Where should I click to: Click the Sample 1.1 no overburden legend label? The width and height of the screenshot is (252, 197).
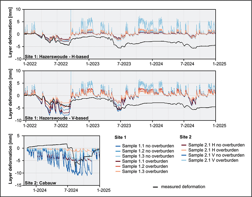(x=148, y=146)
